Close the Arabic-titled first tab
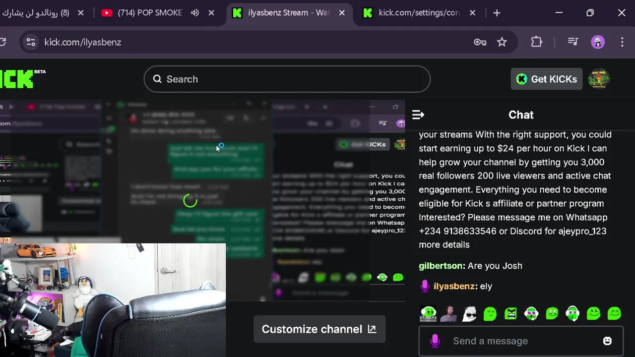The width and height of the screenshot is (635, 357). click(x=81, y=13)
